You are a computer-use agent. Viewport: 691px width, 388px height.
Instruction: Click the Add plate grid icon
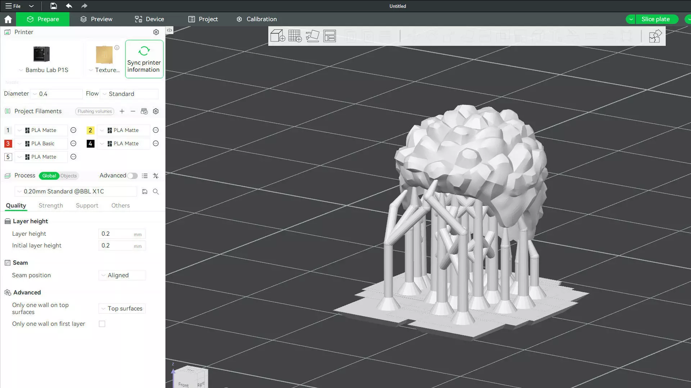[x=295, y=36]
